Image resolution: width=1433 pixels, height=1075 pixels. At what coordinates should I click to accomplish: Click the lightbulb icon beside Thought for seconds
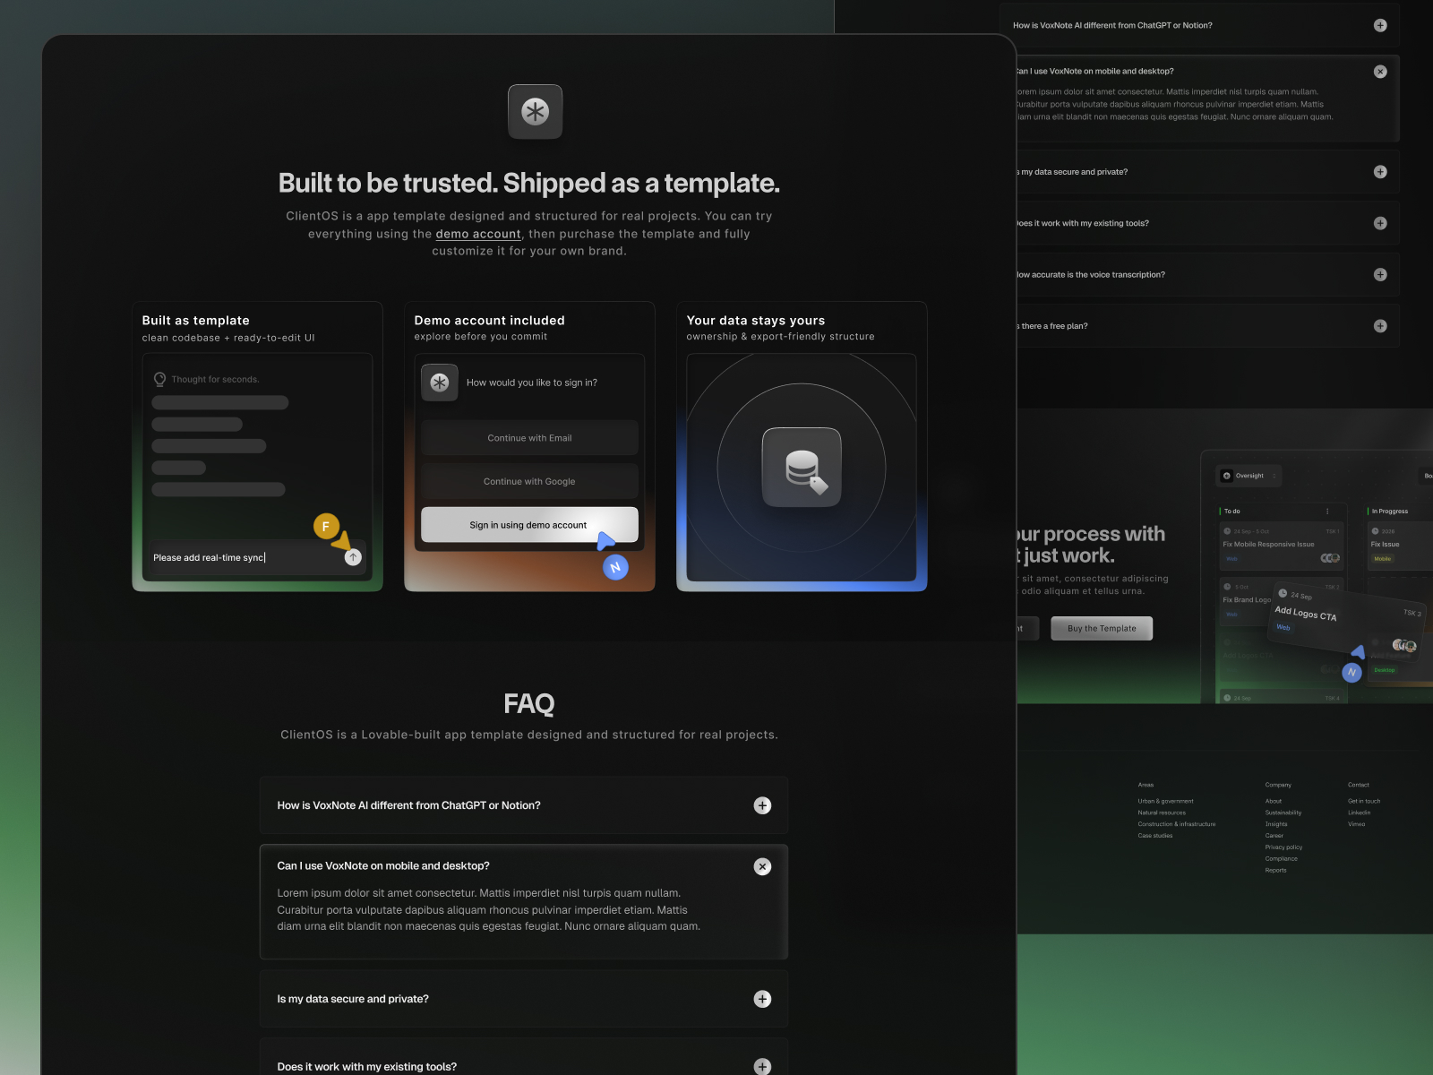[x=159, y=379]
